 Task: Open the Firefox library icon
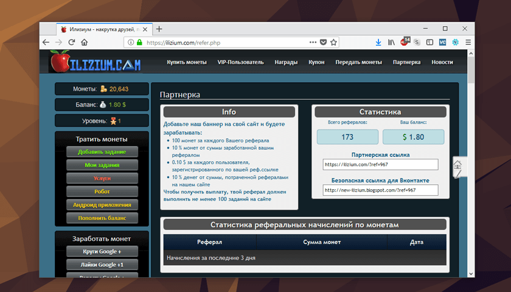coord(391,43)
